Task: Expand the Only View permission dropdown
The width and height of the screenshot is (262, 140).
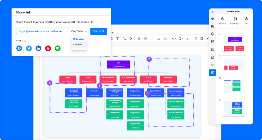Action: [x=79, y=31]
